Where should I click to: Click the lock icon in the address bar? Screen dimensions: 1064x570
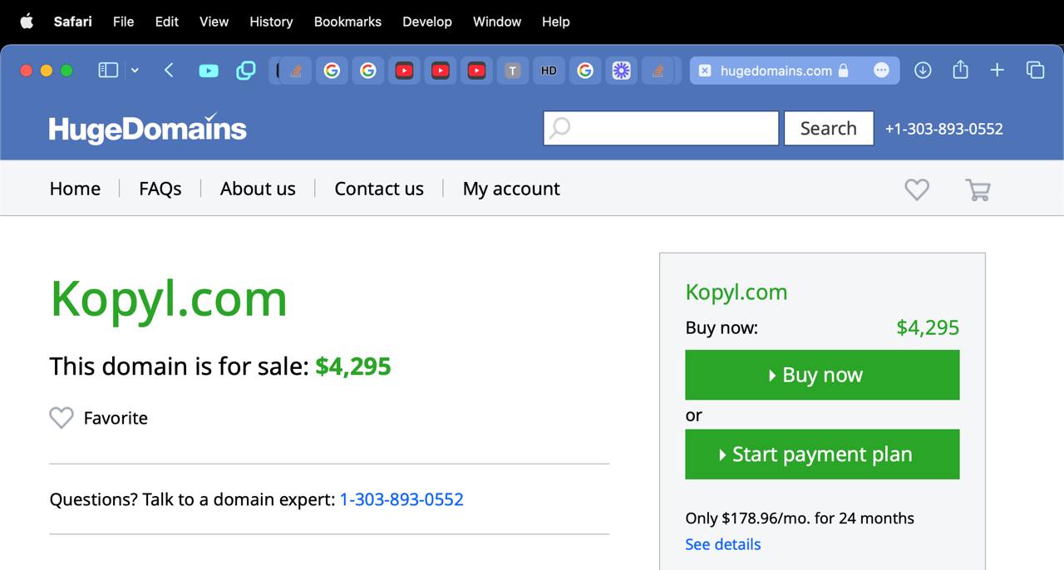coord(844,71)
